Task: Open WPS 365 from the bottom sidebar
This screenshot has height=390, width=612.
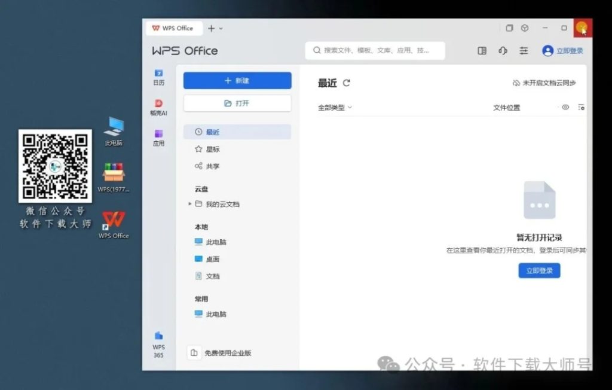Action: (158, 341)
